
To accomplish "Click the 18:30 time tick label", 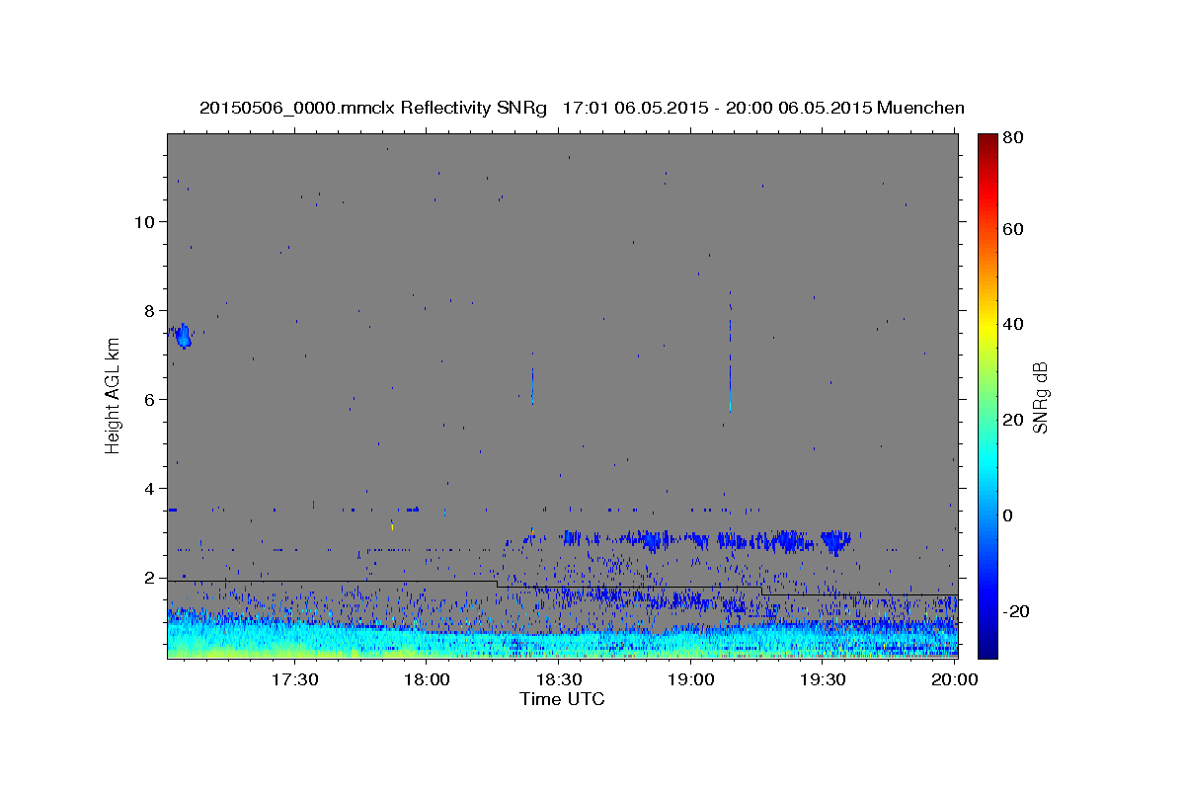I will tap(559, 680).
